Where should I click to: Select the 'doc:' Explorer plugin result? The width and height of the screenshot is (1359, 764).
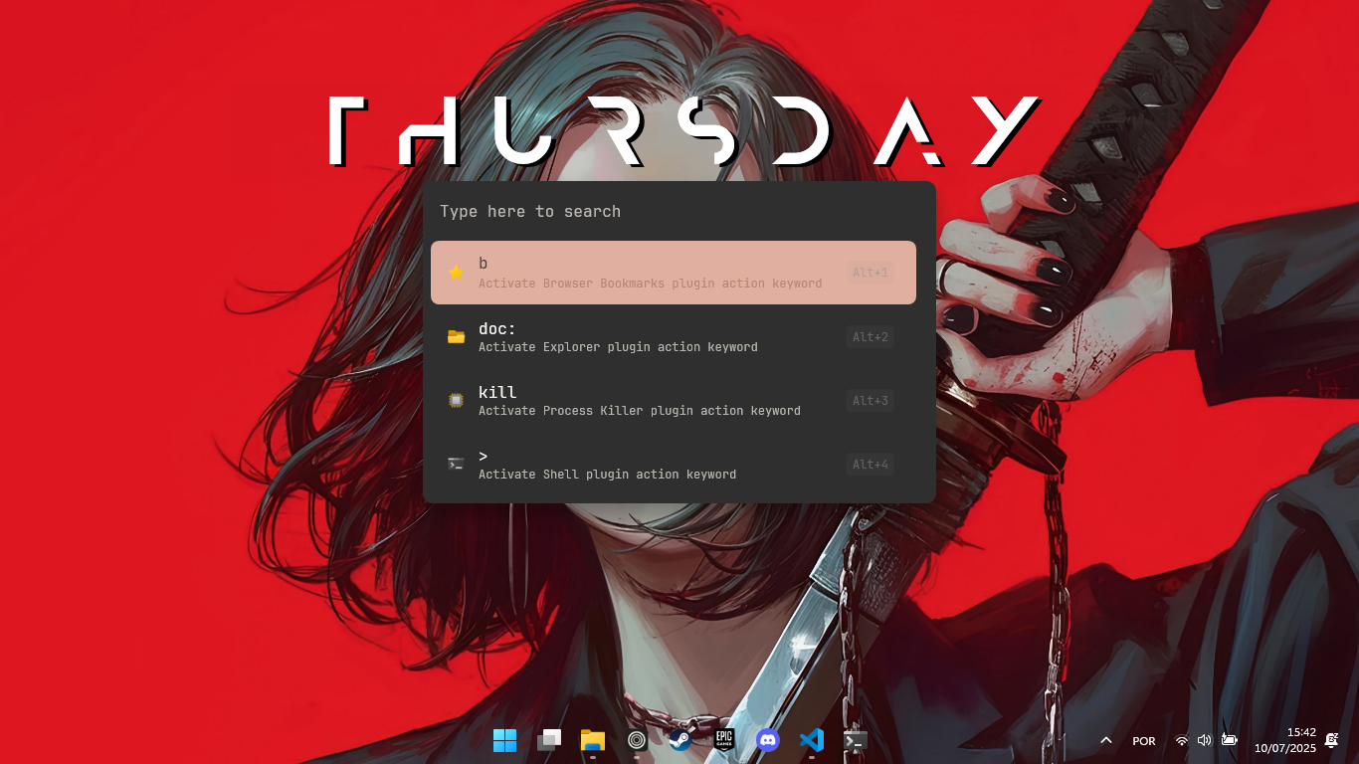pos(674,336)
